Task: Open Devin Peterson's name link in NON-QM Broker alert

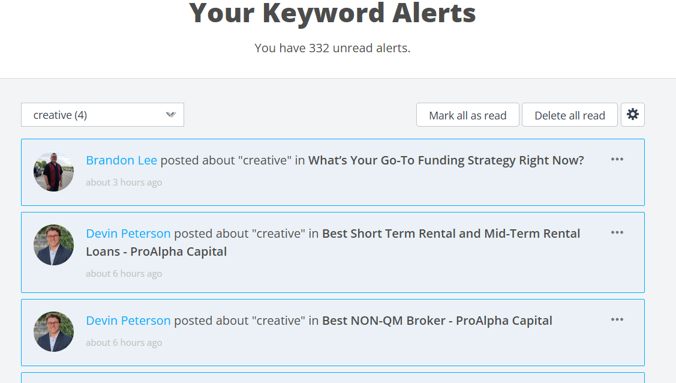Action: [128, 321]
